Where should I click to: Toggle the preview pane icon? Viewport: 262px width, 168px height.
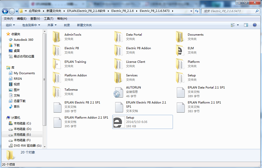[246, 25]
